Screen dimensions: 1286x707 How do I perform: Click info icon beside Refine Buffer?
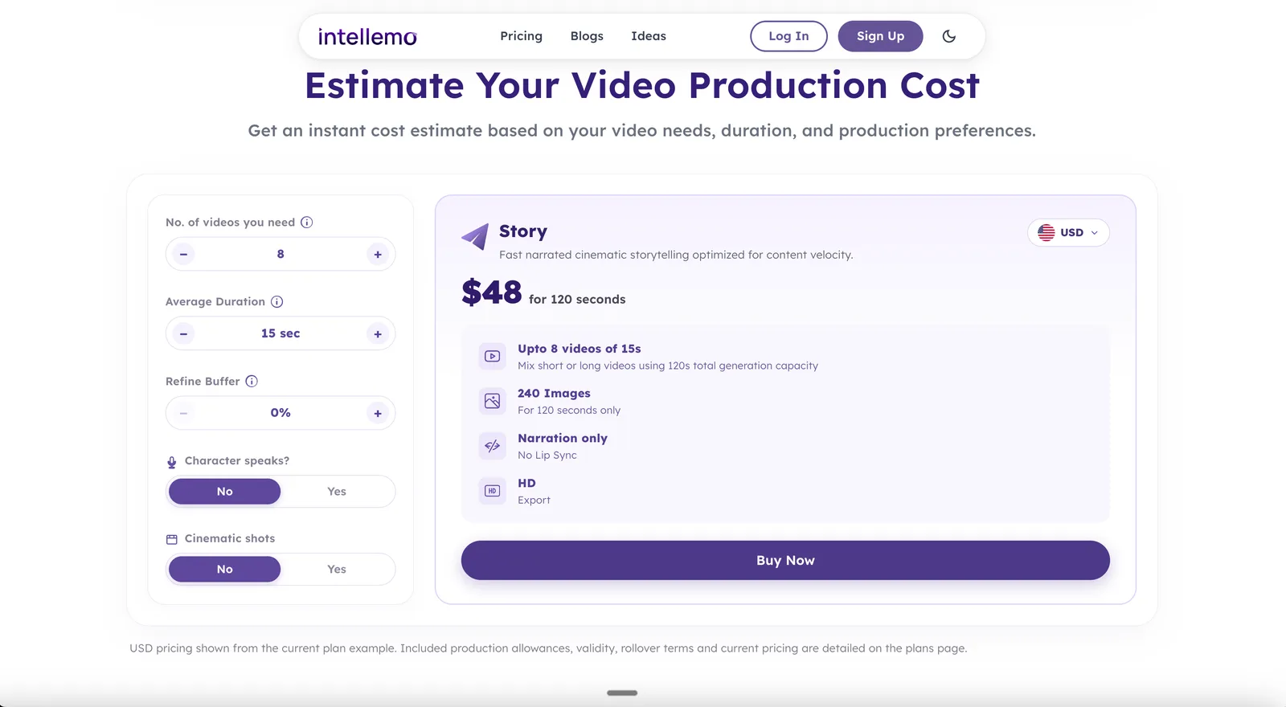(252, 382)
